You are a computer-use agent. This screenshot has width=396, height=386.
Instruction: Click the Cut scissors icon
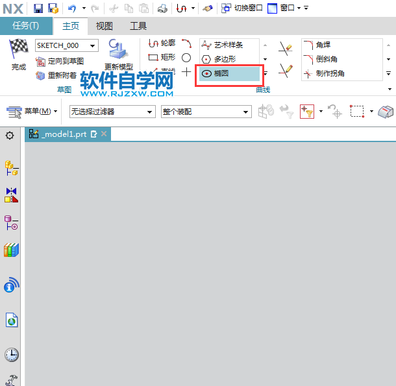pyautogui.click(x=114, y=9)
